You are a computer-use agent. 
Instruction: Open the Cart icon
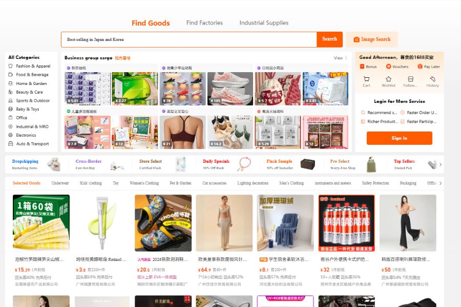tap(366, 79)
